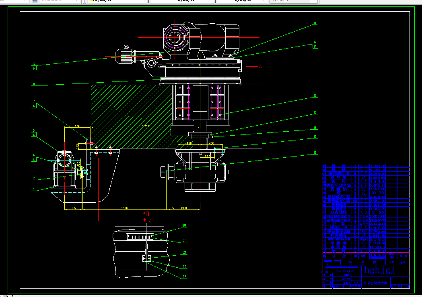Select the M1:2 scale label

146,220
